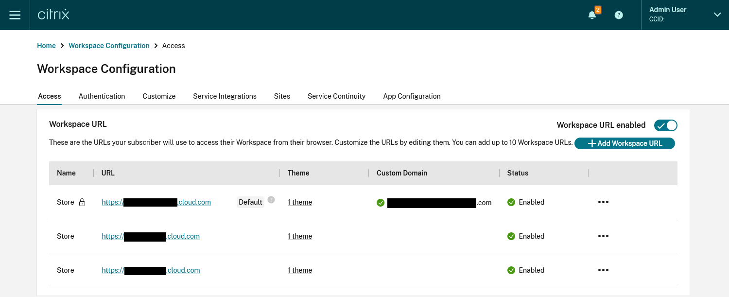Image resolution: width=729 pixels, height=297 pixels.
Task: Click the lock icon beside first Store
Action: coord(82,202)
